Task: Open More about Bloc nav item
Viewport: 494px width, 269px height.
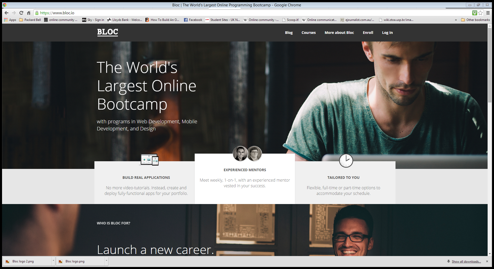Action: 339,33
